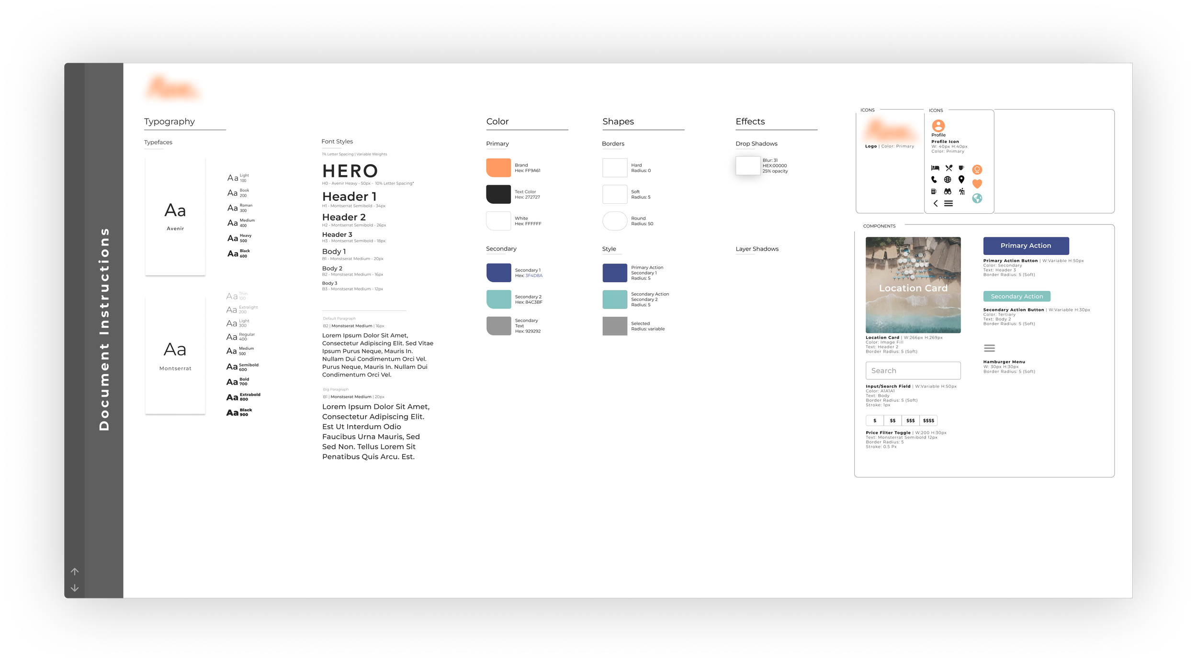
Task: Click the orange award ribbon icon
Action: point(977,170)
